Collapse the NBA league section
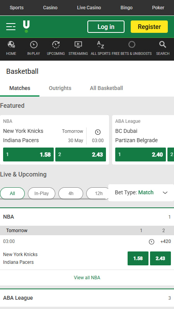This screenshot has height=309, width=174. pyautogui.click(x=87, y=217)
